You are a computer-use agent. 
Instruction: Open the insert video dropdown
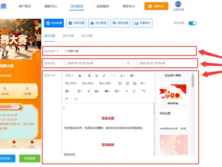[x=107, y=91]
